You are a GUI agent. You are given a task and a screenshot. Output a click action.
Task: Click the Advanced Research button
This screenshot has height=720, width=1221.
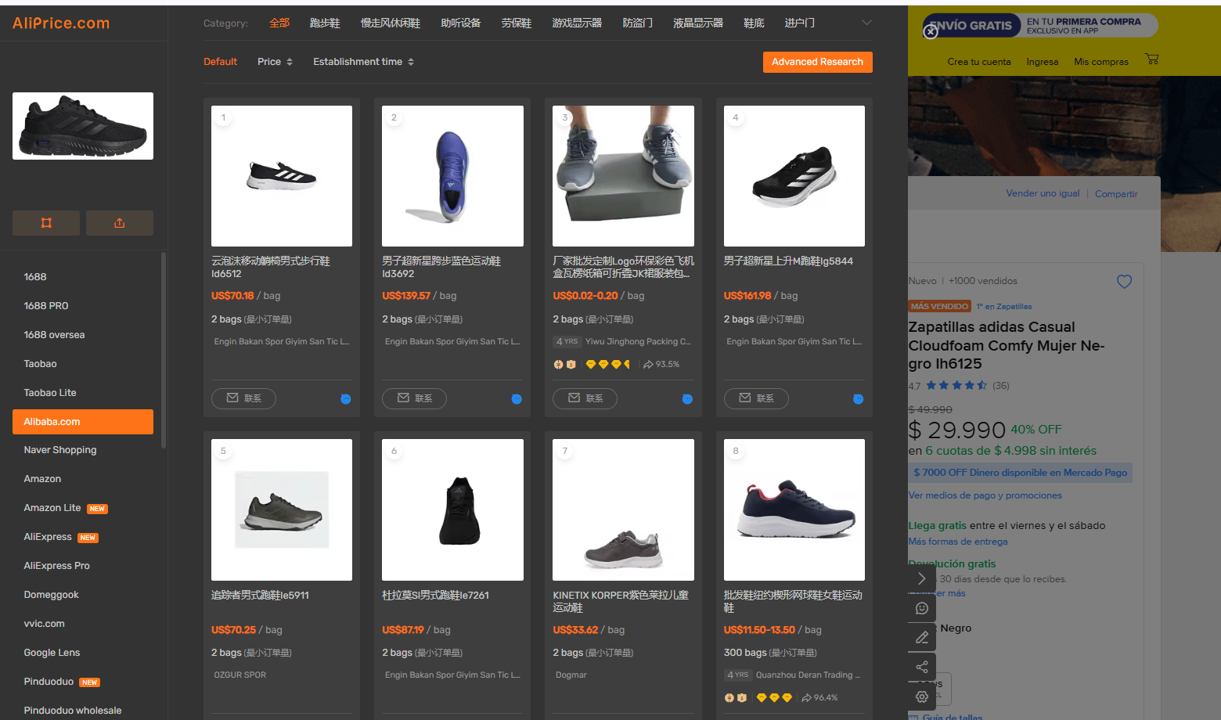(x=817, y=62)
